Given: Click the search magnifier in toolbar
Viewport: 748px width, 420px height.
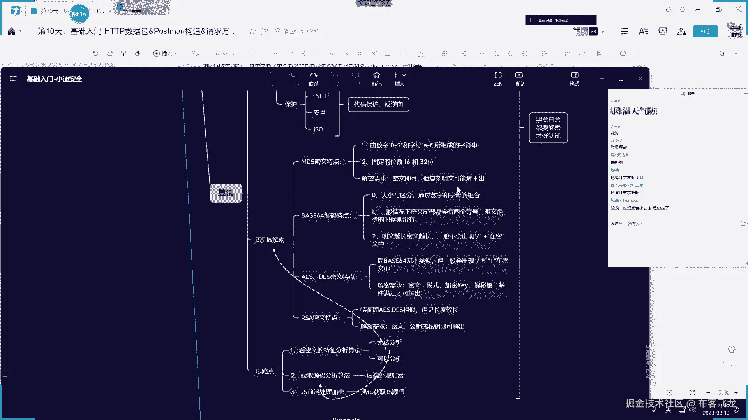Looking at the screenshot, I should (x=722, y=53).
